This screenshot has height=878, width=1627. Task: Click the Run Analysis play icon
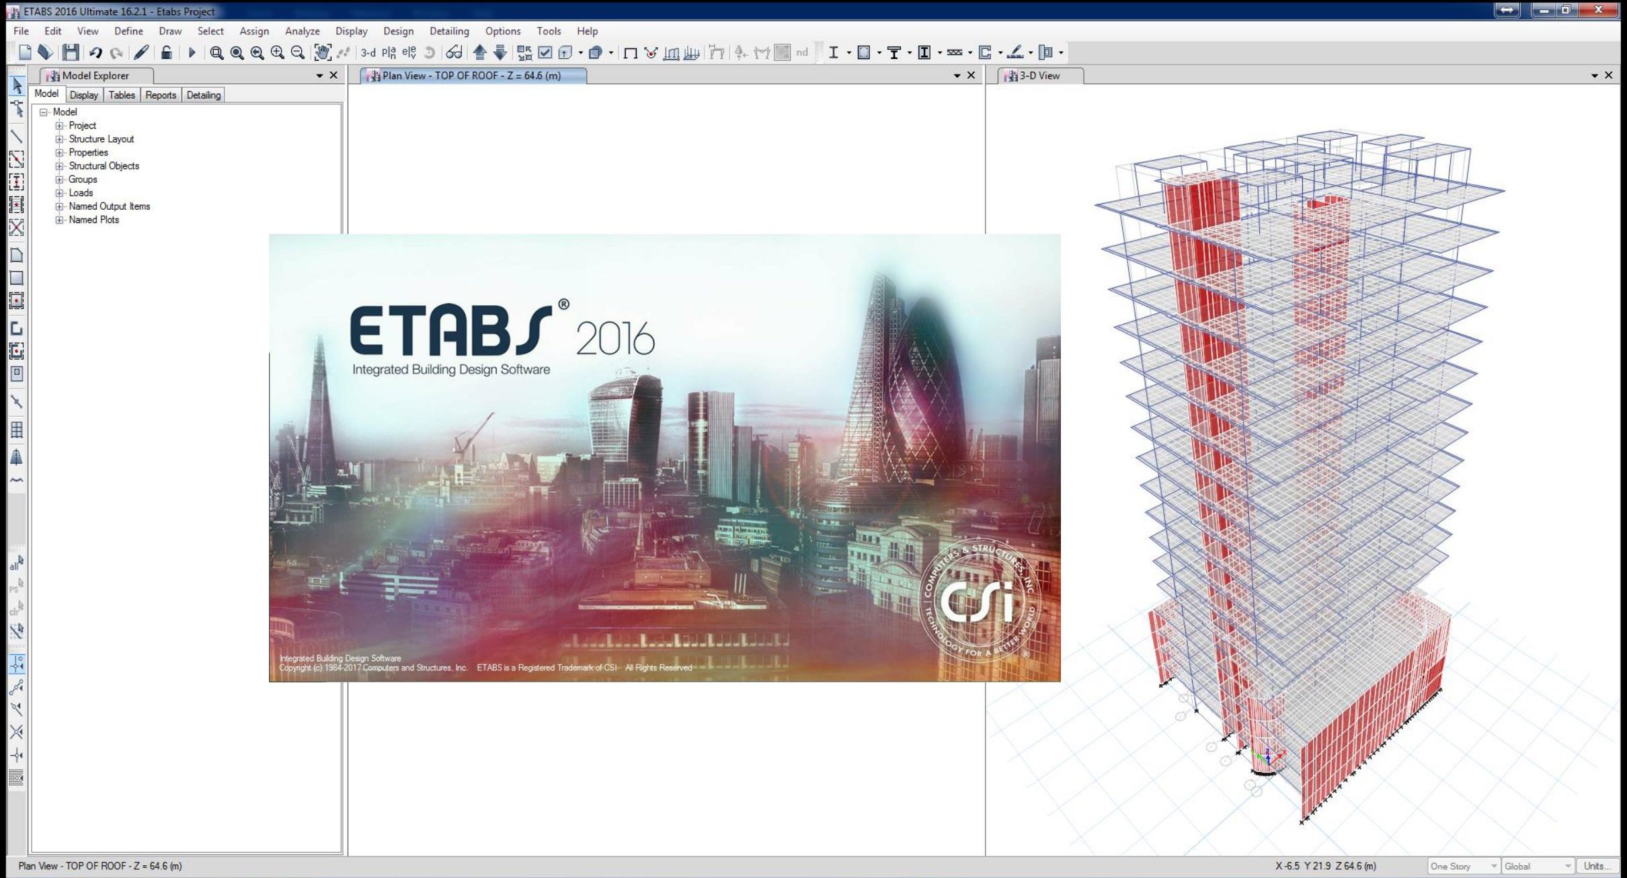click(x=192, y=52)
